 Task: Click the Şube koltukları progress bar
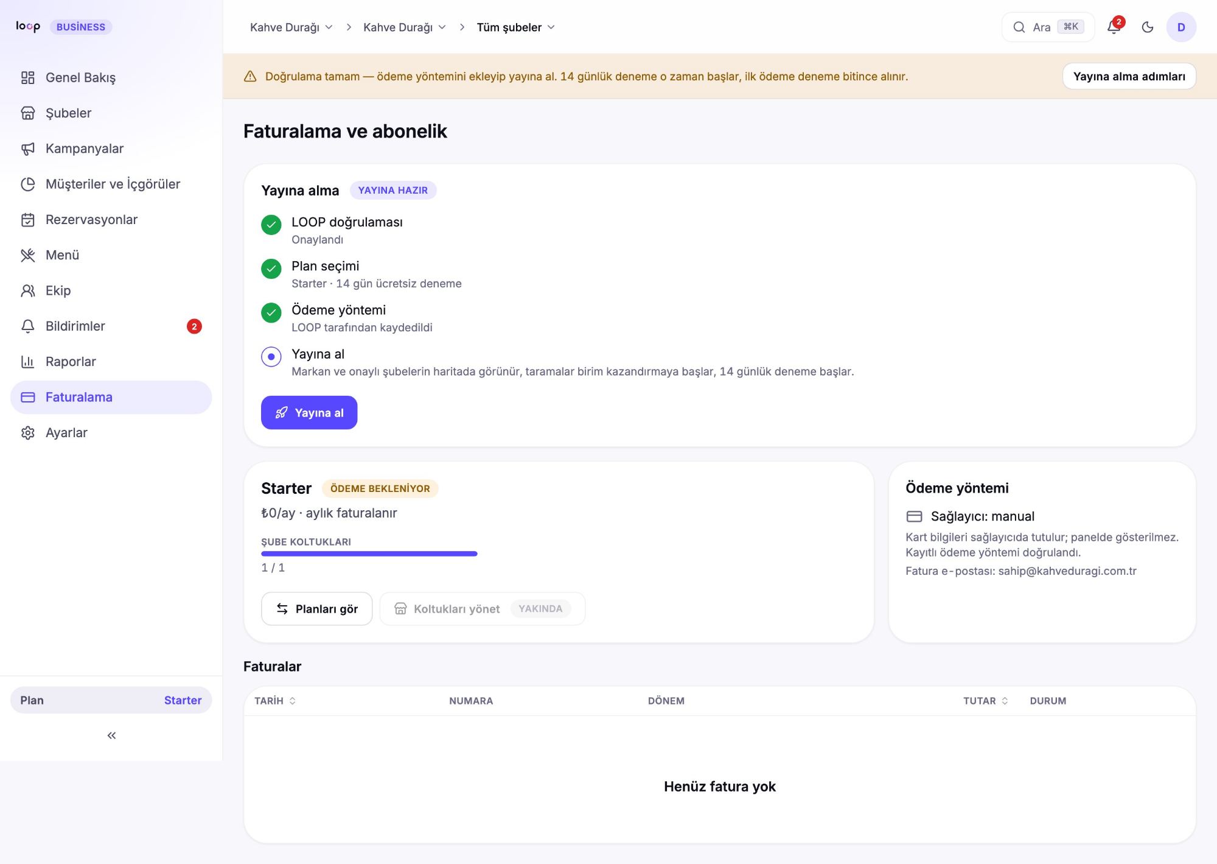click(369, 554)
